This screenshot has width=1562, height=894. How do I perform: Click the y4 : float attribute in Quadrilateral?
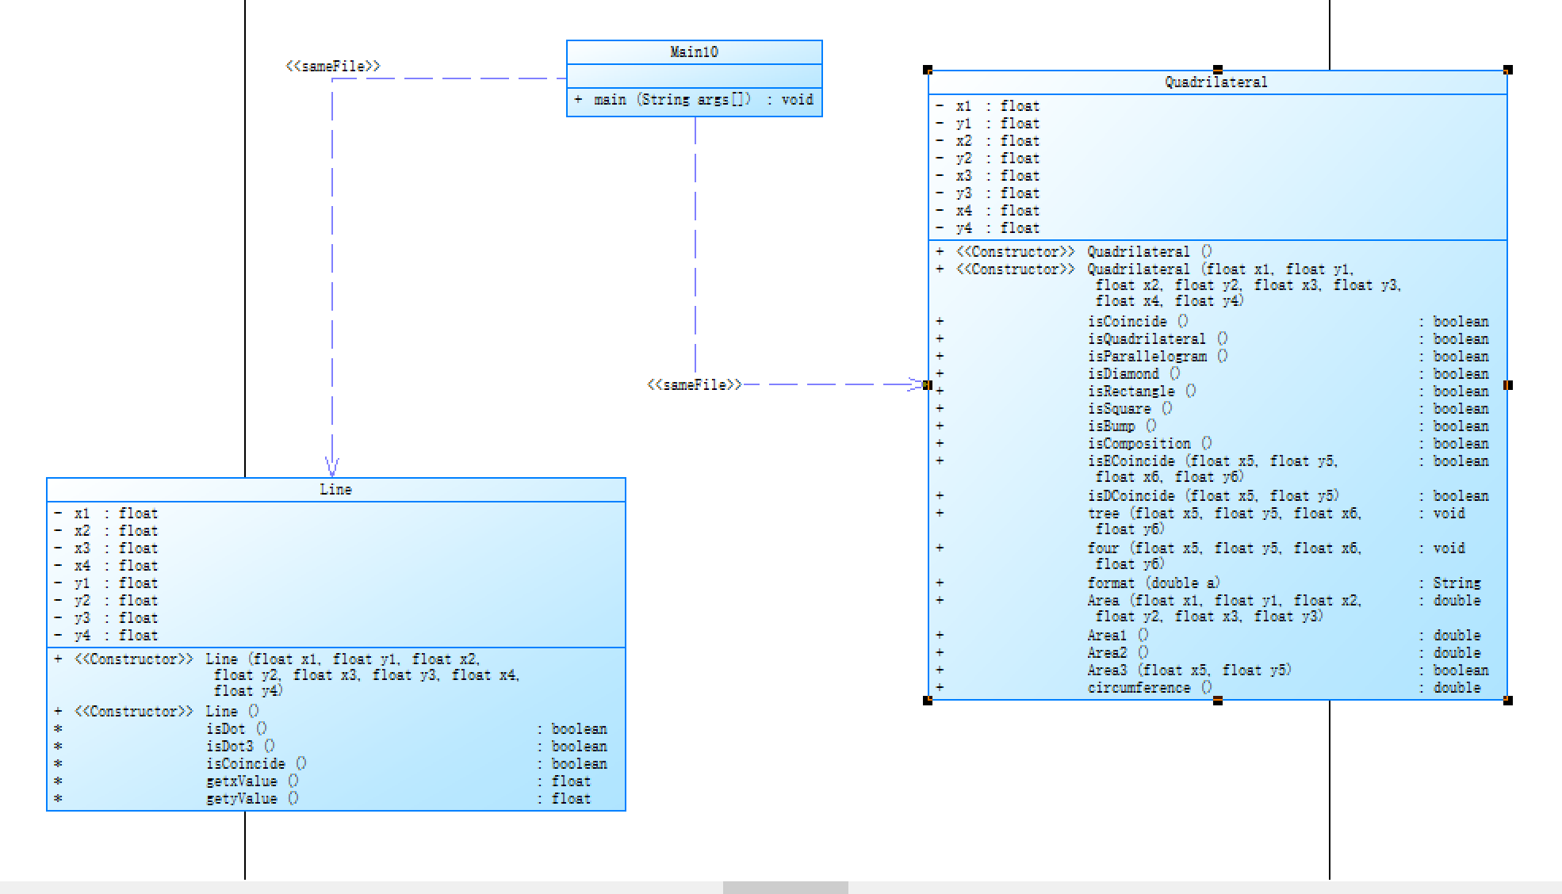point(997,228)
